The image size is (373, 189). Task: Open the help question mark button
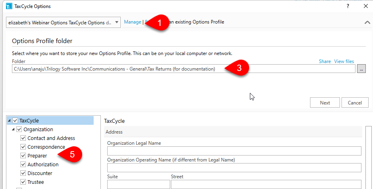pyautogui.click(x=348, y=6)
